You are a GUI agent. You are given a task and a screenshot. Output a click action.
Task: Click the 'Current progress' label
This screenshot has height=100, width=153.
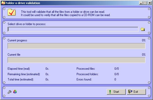point(17,40)
